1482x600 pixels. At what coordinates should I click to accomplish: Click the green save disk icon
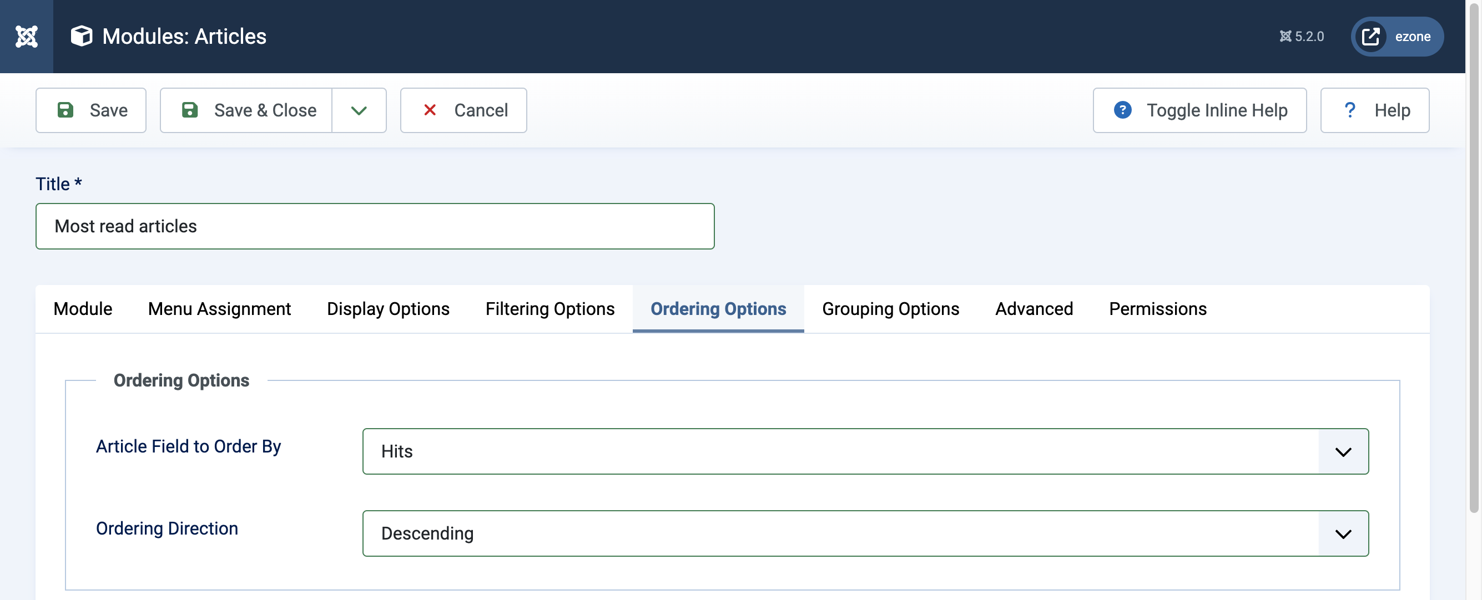(65, 110)
